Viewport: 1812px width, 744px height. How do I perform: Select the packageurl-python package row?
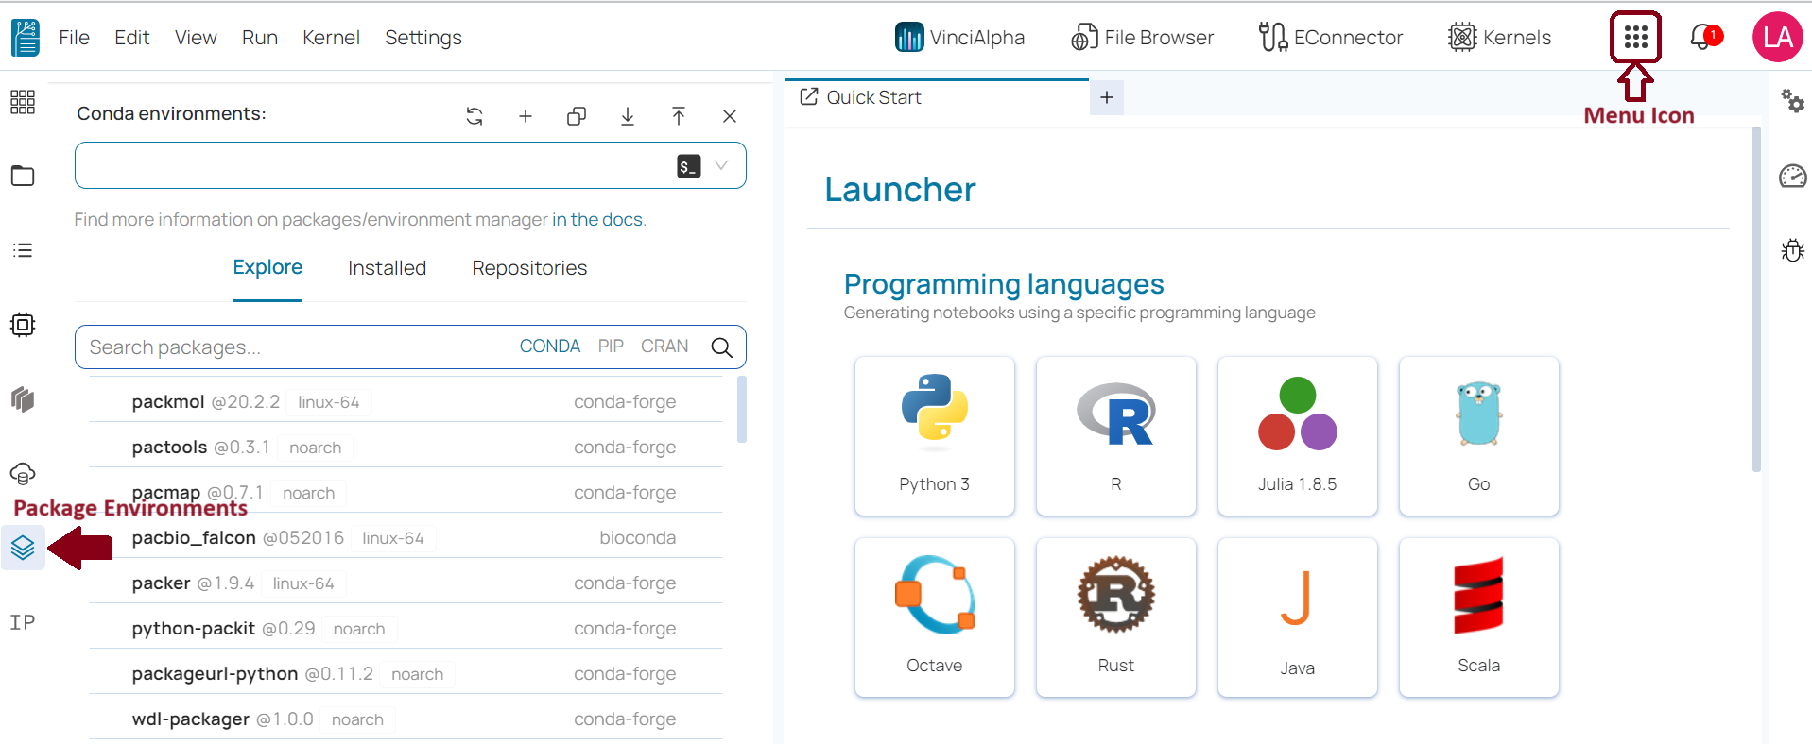pyautogui.click(x=406, y=673)
